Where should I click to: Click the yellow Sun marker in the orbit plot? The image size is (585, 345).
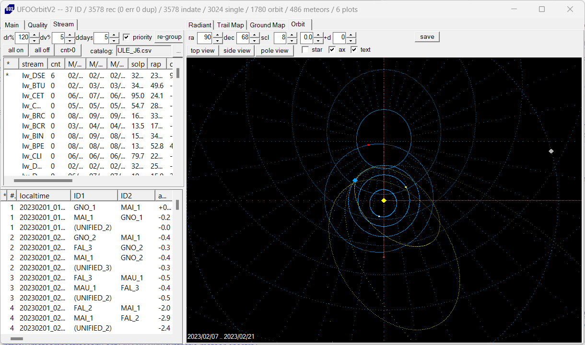[384, 200]
